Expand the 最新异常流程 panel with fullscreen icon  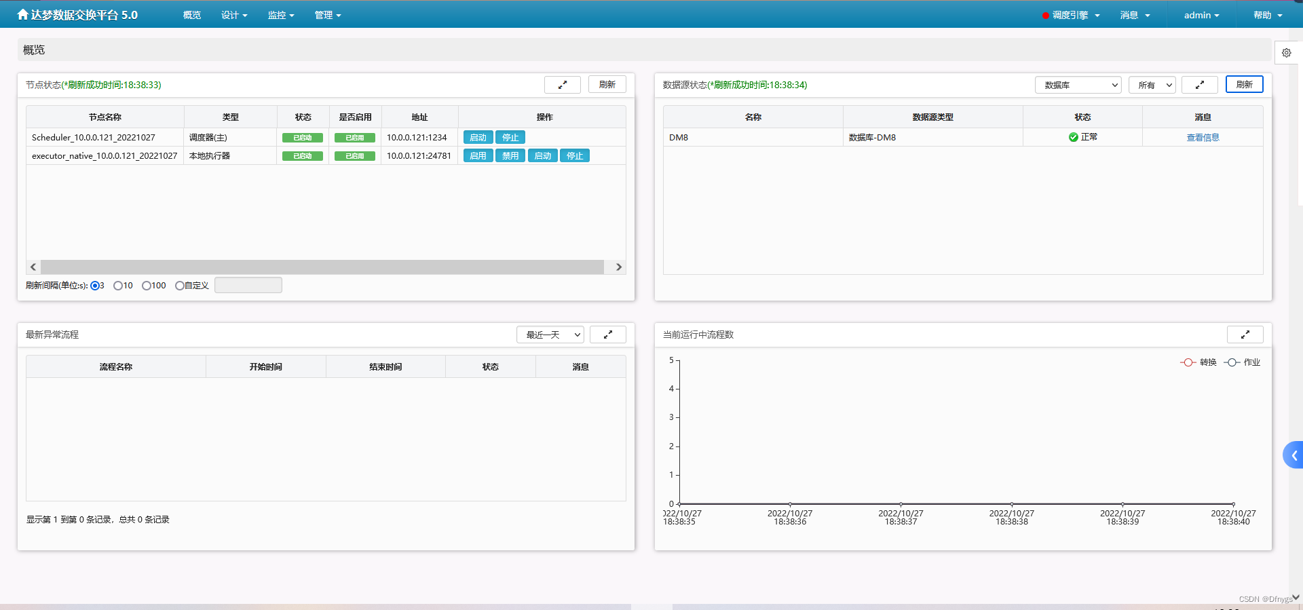pos(608,335)
